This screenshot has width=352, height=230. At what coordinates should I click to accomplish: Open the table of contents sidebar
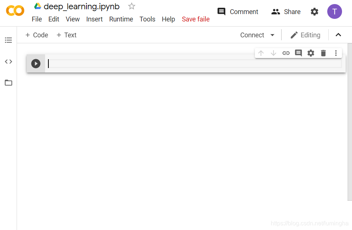(x=8, y=40)
